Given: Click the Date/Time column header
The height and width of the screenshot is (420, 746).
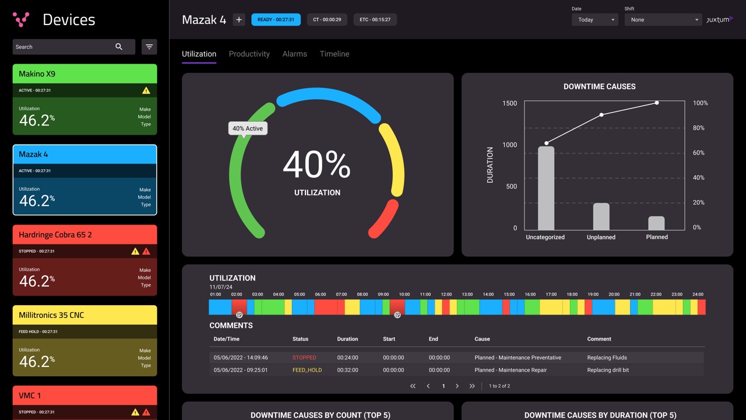Looking at the screenshot, I should coord(227,339).
